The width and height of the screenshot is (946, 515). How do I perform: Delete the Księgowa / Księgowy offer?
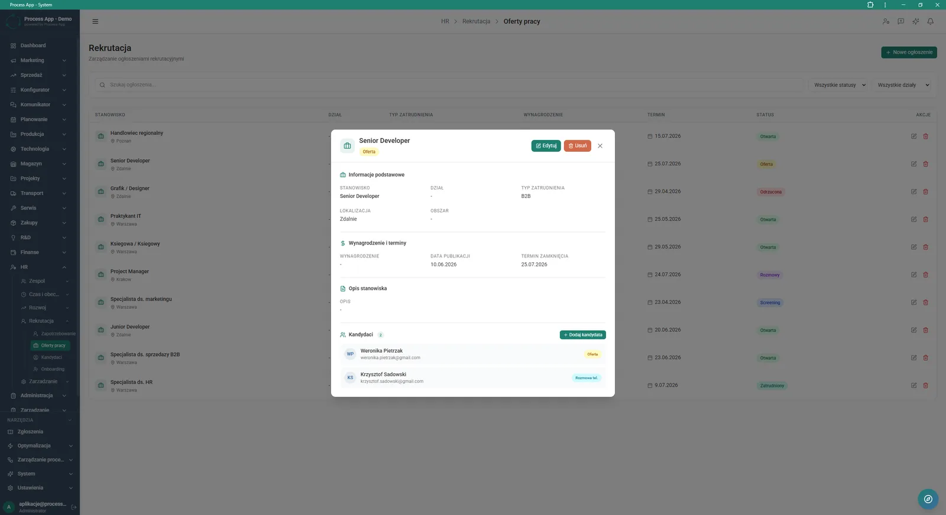926,247
